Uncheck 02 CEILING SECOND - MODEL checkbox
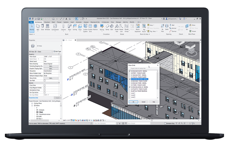Screen dimensions: 228x146 pos(130,79)
